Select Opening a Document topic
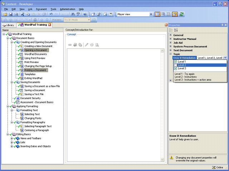The image size is (229, 171). tap(36, 50)
